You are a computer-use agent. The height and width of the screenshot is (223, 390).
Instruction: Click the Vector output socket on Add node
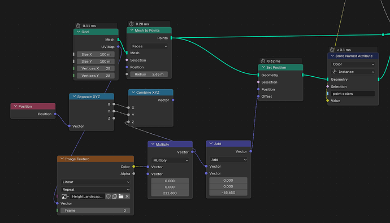(251, 151)
